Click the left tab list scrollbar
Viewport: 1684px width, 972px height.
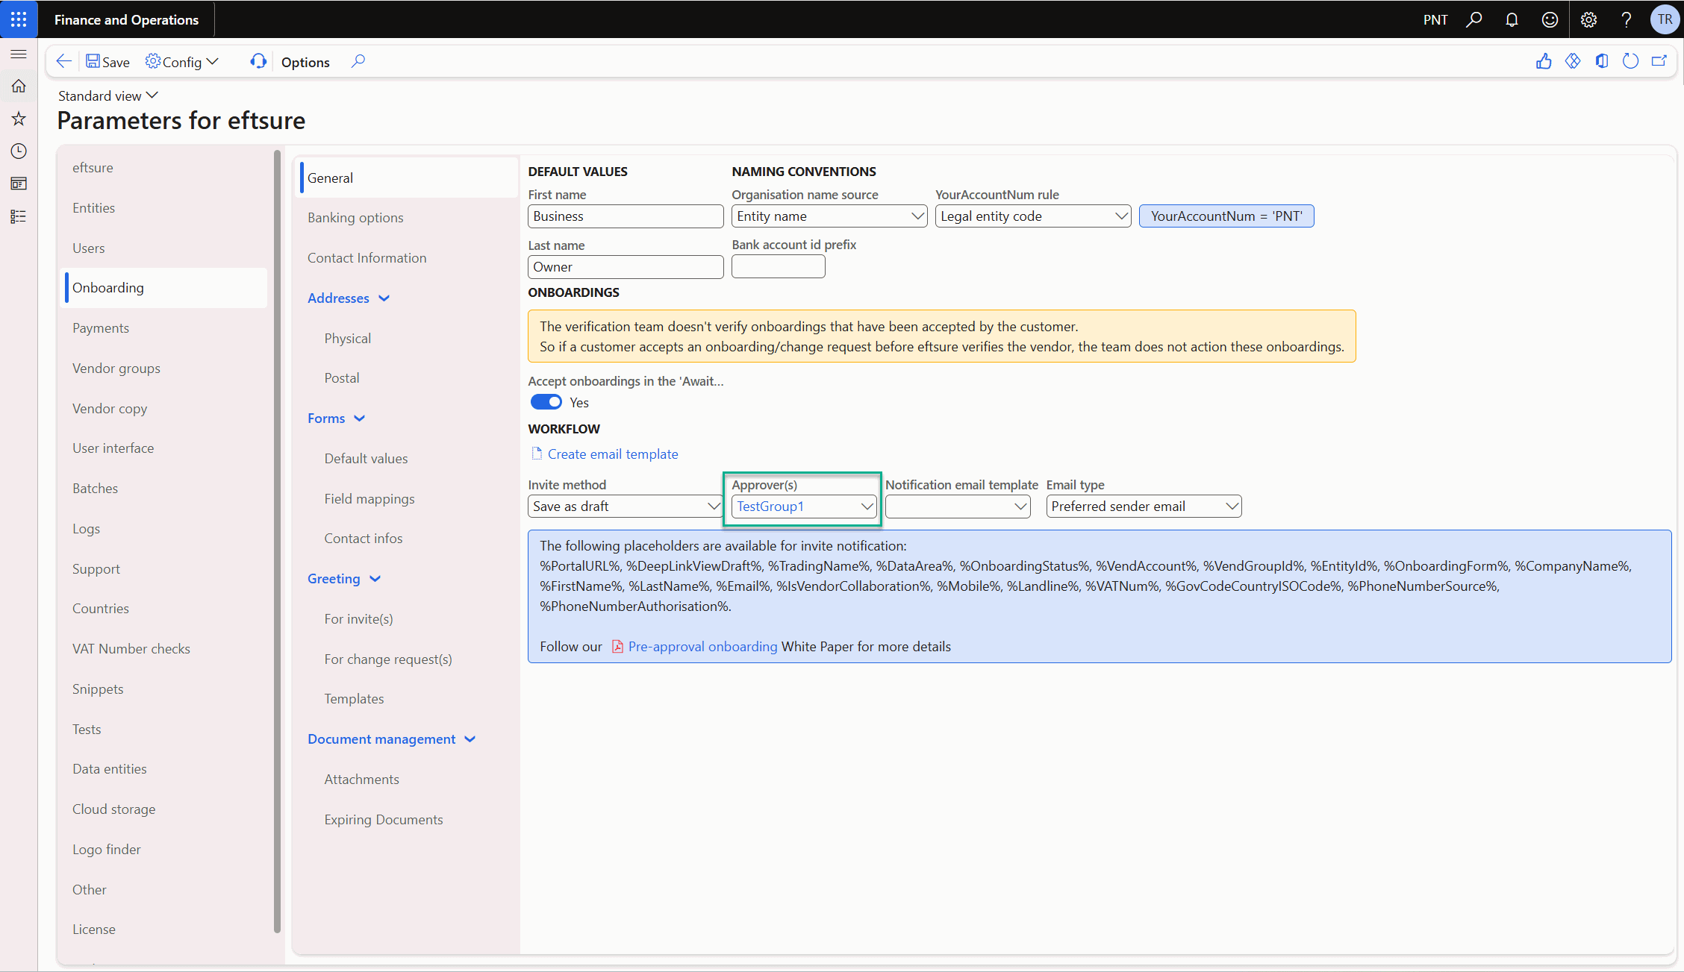point(277,542)
